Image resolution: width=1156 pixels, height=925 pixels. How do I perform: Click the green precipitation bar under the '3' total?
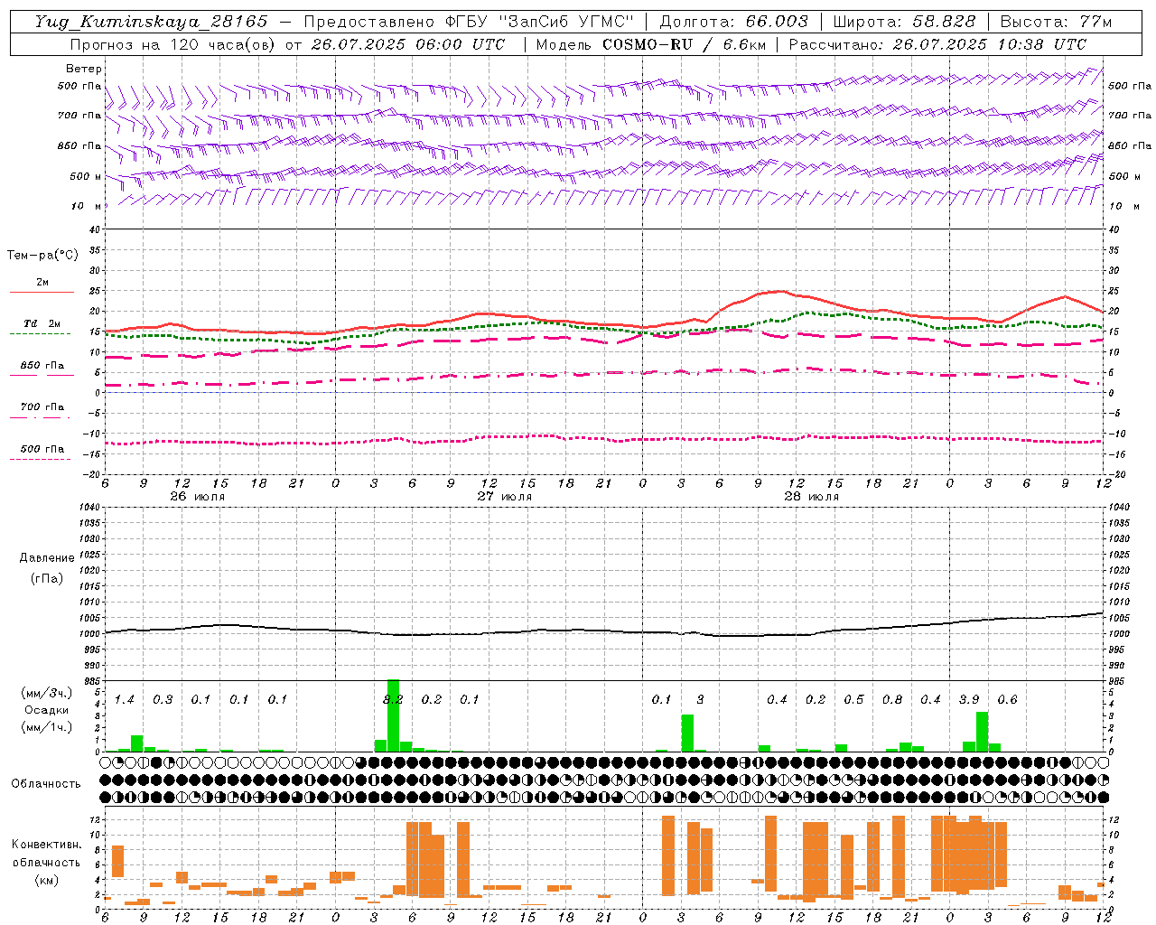click(x=687, y=733)
